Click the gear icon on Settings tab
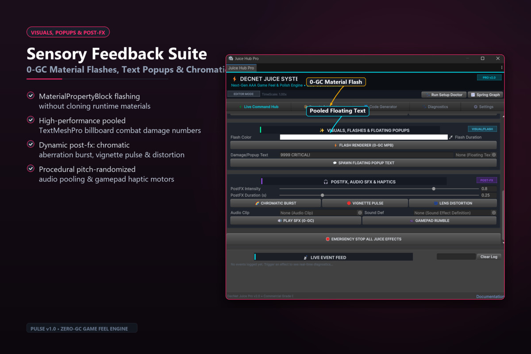 [476, 107]
